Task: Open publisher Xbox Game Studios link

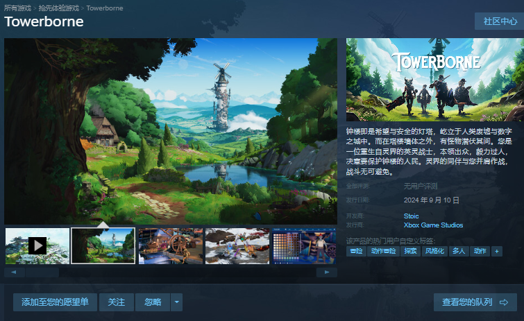Action: click(x=433, y=225)
